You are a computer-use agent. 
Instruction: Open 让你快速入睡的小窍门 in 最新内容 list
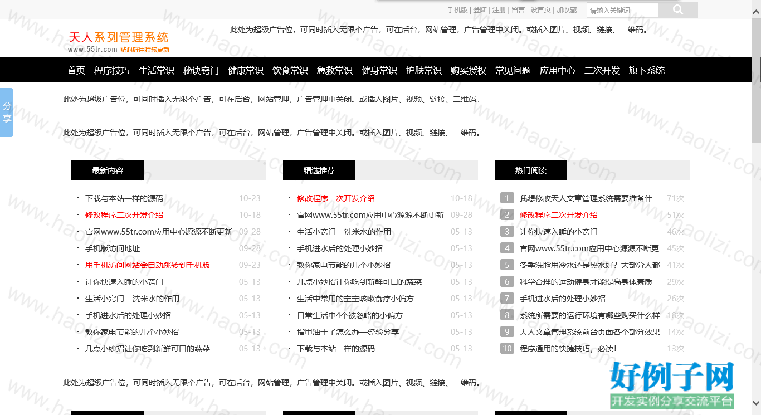[x=124, y=282]
